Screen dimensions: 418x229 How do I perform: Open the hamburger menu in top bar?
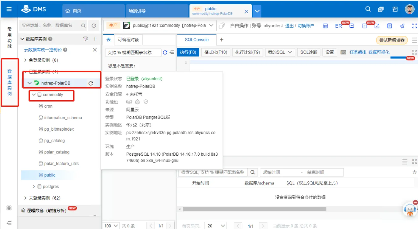click(9, 9)
